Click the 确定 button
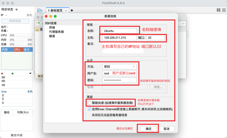This screenshot has width=227, height=138. [148, 129]
